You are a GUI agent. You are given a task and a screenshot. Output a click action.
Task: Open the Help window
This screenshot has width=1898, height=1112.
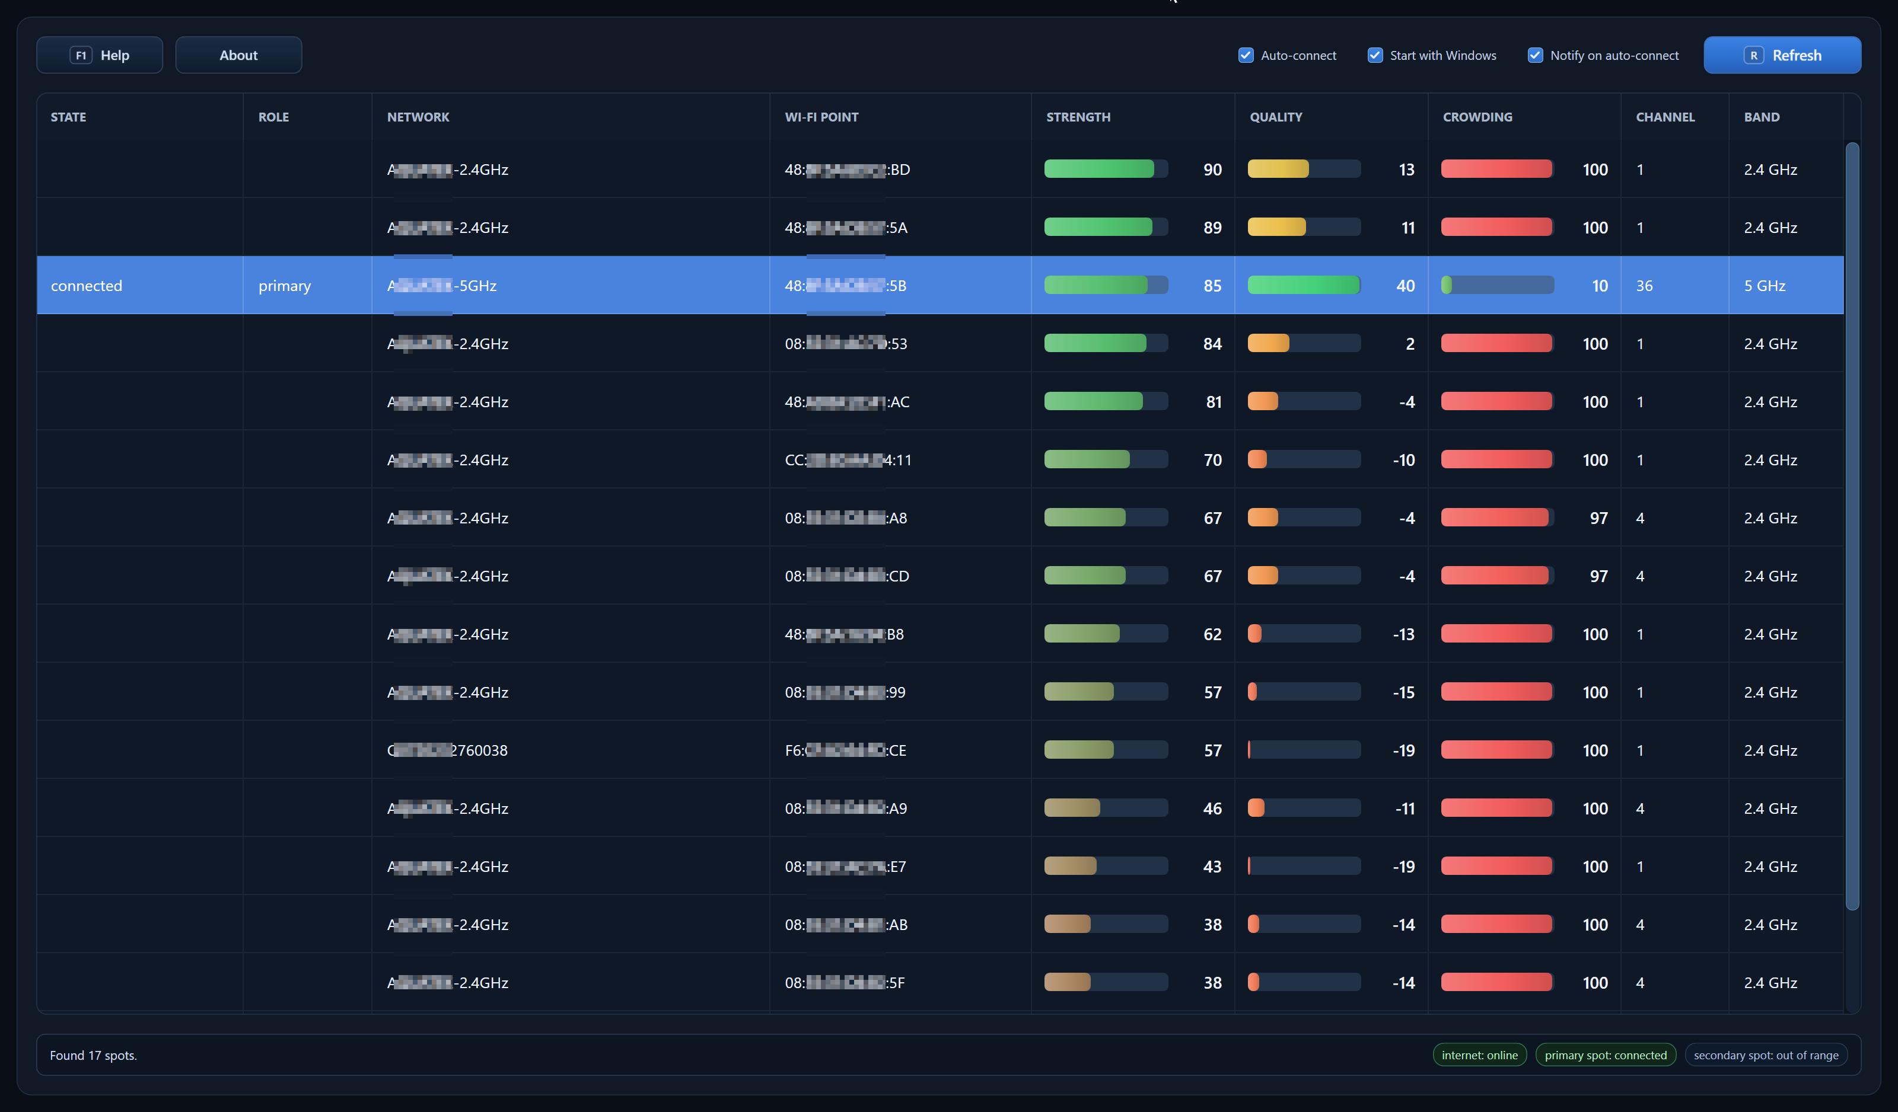(x=100, y=55)
